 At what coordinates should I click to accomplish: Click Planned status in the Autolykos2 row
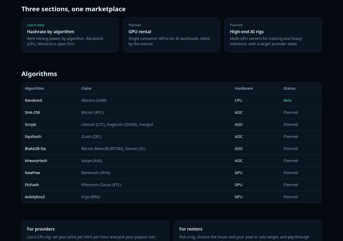(291, 197)
